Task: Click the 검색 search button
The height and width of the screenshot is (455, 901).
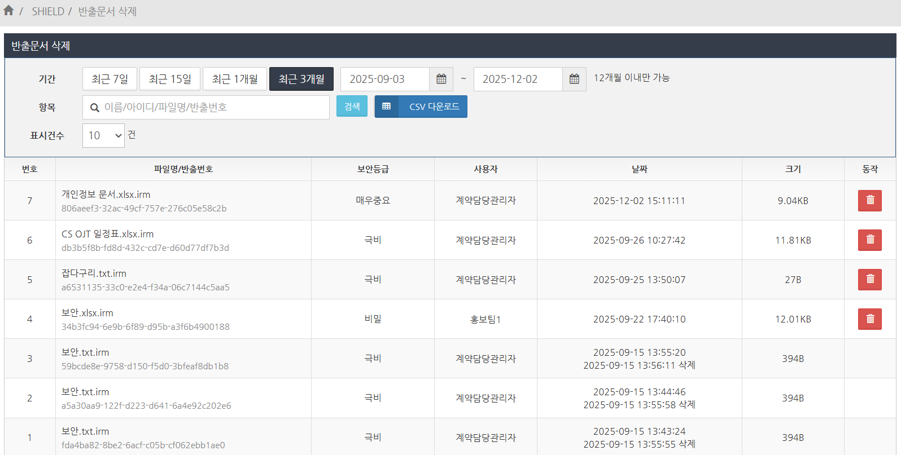Action: (352, 107)
